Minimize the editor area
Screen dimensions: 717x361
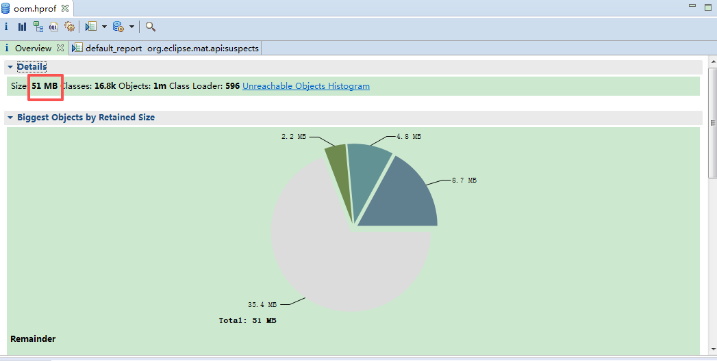(x=692, y=6)
